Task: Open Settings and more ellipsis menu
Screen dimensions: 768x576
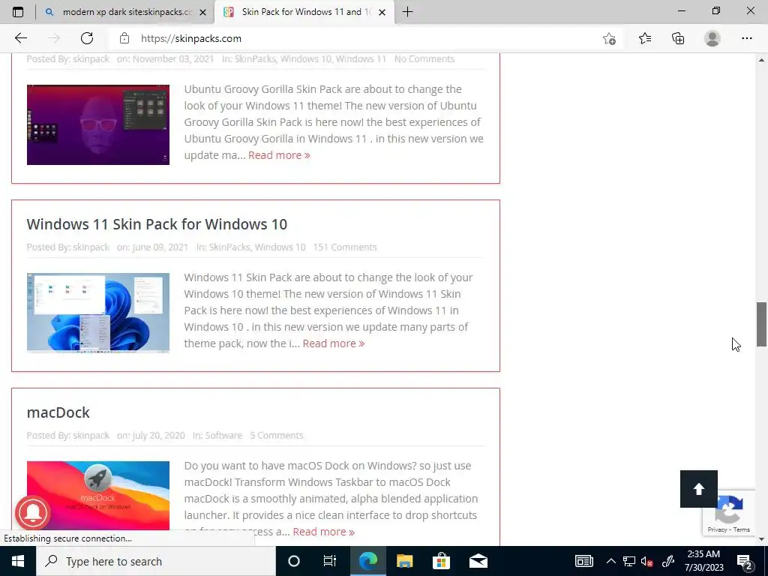Action: 746,38
